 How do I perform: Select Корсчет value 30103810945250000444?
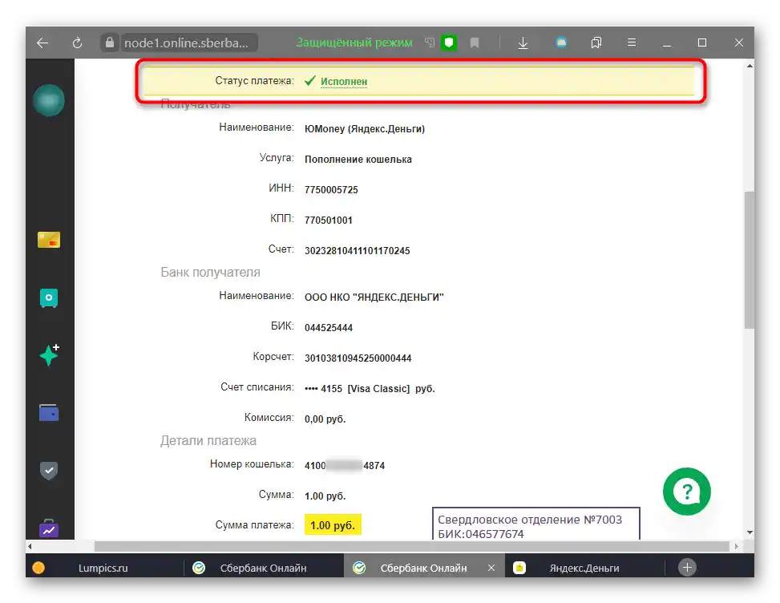point(358,358)
